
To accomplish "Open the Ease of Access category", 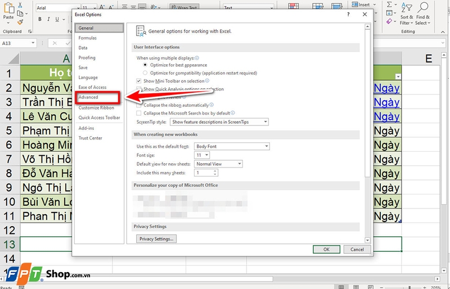I will [92, 87].
